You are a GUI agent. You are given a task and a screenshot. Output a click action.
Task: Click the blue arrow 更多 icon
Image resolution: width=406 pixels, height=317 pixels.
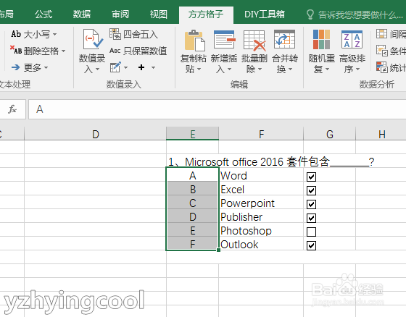pyautogui.click(x=15, y=67)
